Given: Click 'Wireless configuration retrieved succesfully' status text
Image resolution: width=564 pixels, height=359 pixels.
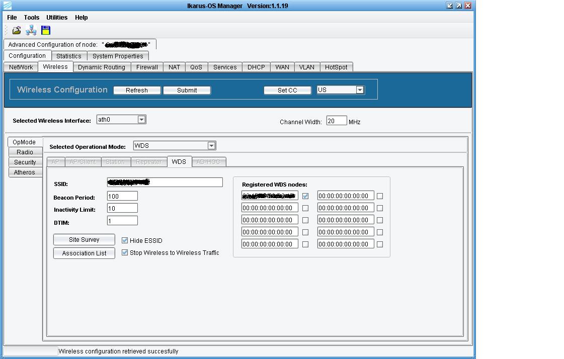Looking at the screenshot, I should coord(118,351).
